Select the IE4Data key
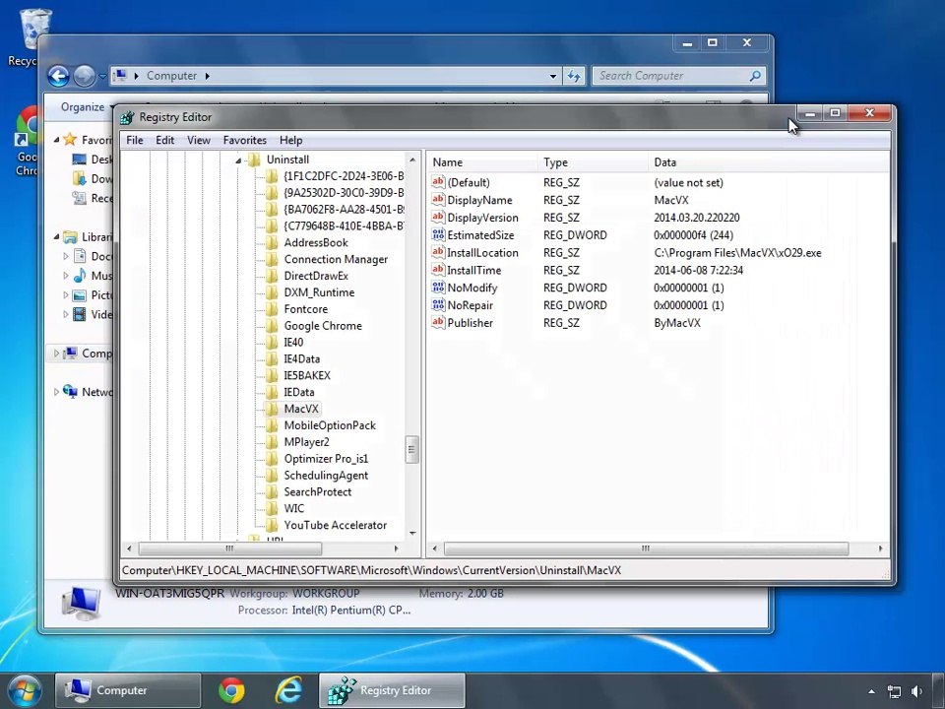Image resolution: width=945 pixels, height=709 pixels. click(302, 358)
